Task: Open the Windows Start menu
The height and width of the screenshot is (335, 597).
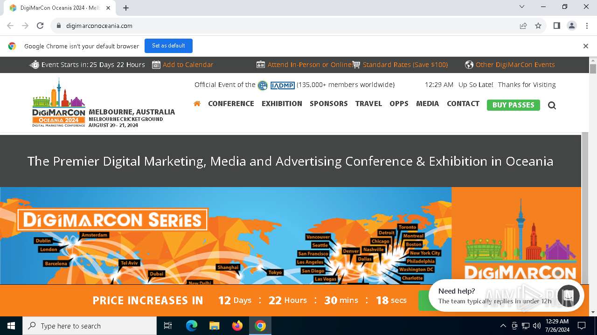Action: [x=11, y=326]
